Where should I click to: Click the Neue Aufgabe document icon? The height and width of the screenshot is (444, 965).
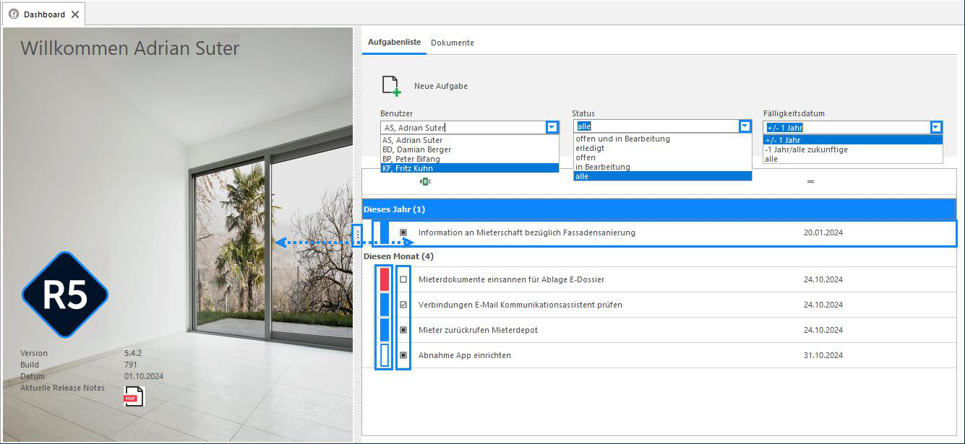coord(391,86)
